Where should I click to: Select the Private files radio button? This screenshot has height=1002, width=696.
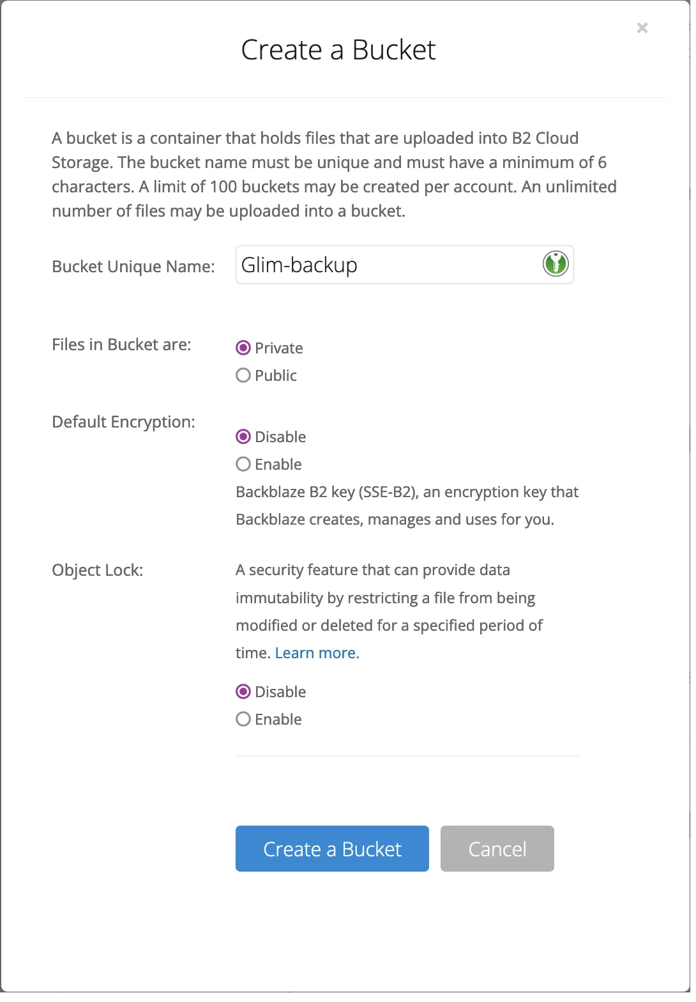click(243, 348)
